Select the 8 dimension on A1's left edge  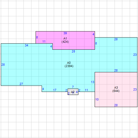click(37, 37)
